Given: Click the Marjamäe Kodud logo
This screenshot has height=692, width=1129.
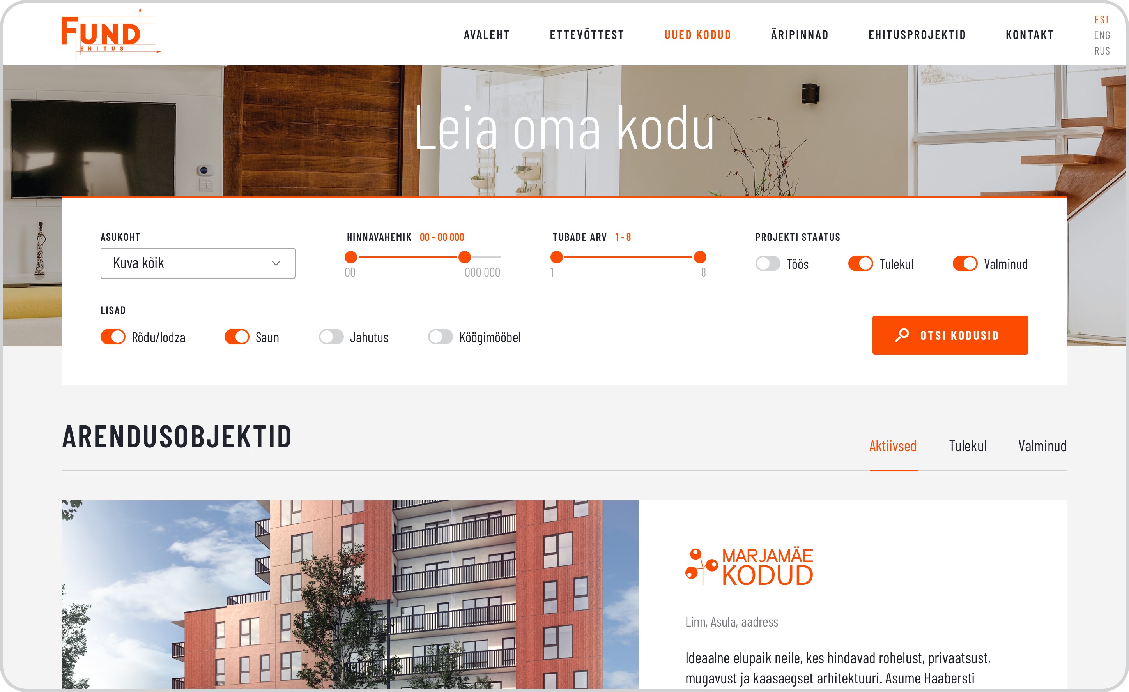Looking at the screenshot, I should [749, 567].
